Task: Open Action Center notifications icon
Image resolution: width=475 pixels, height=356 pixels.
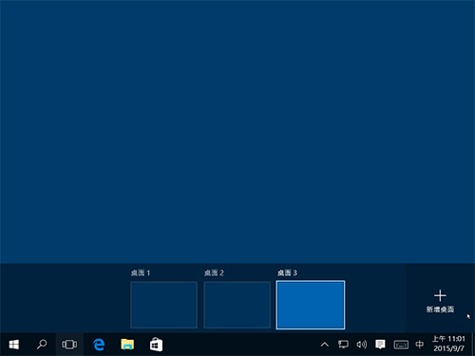Action: coord(380,345)
